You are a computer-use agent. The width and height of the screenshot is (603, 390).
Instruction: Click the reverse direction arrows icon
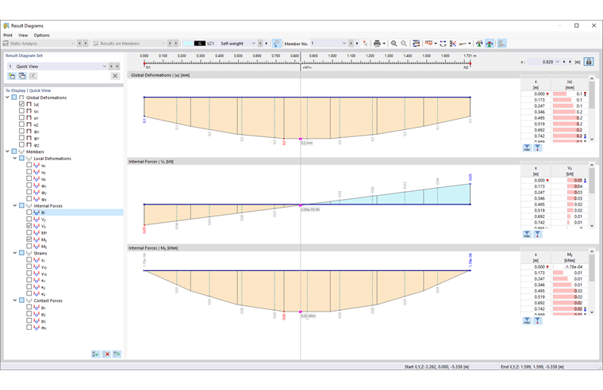tap(443, 44)
